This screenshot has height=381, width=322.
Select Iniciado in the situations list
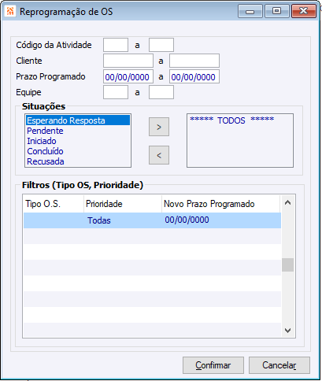42,141
